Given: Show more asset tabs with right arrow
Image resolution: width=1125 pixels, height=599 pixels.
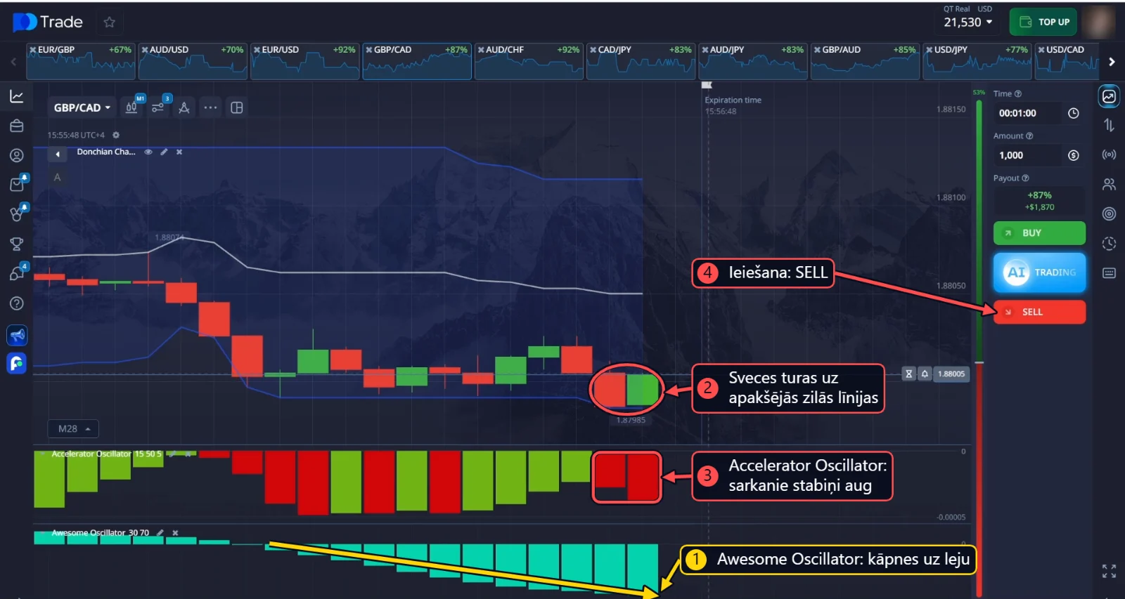Looking at the screenshot, I should point(1112,62).
